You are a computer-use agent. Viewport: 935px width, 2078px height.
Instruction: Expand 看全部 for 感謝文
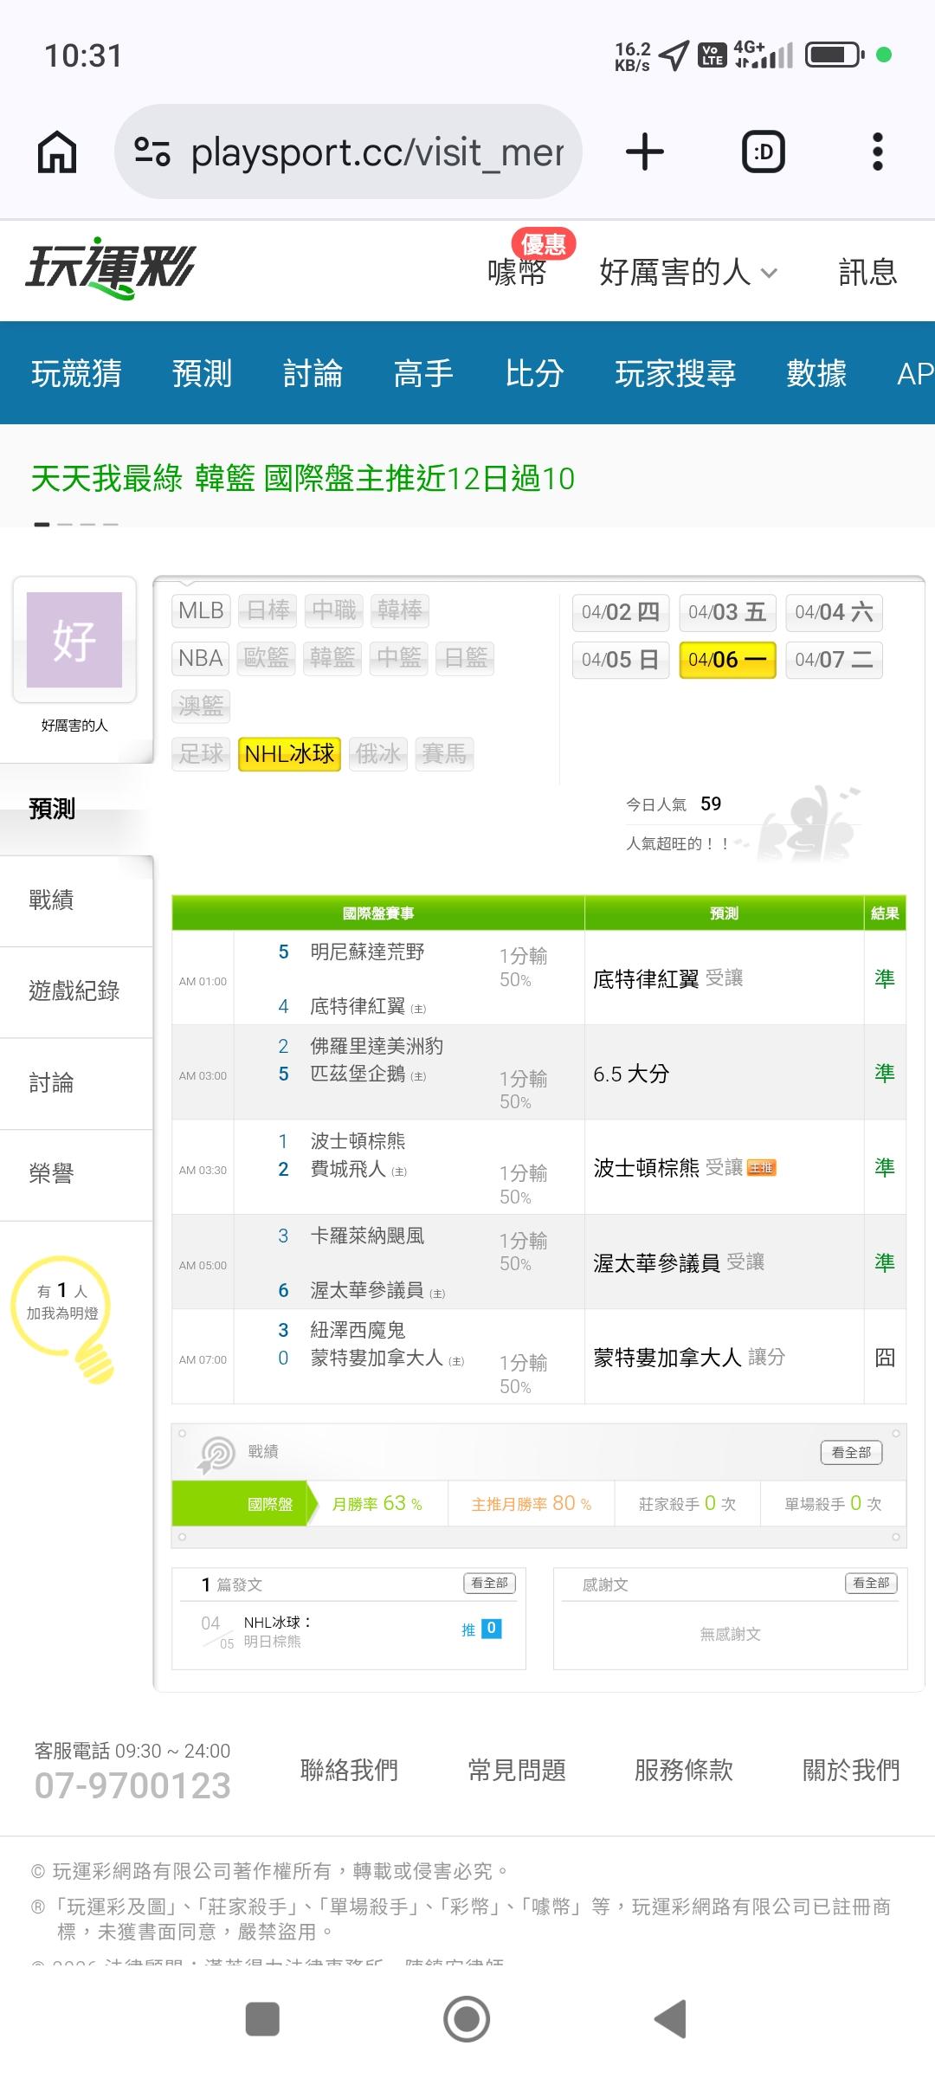tap(871, 1583)
